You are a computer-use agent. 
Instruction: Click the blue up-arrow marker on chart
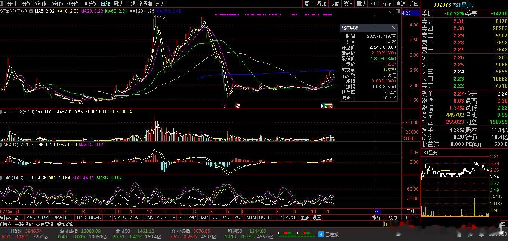click(225, 106)
